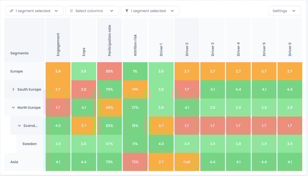The height and width of the screenshot is (176, 308).
Task: Click the Europe participation rate 20% cell
Action: (109, 71)
